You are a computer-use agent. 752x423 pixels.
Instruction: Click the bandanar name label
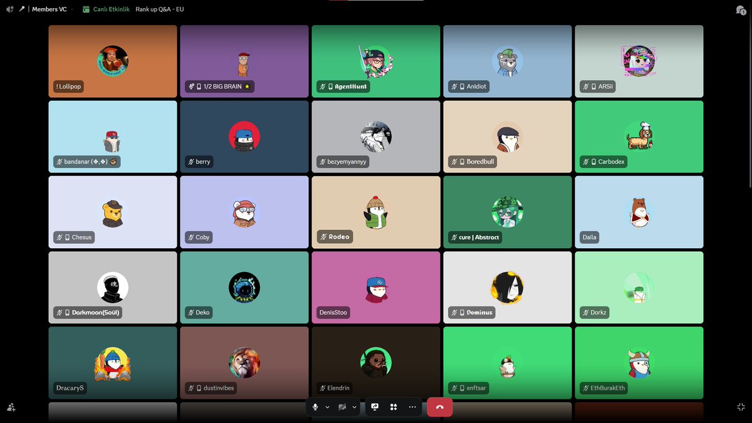pos(87,162)
